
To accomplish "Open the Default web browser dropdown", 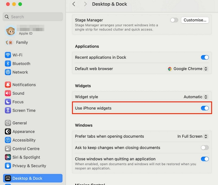I will pos(188,69).
